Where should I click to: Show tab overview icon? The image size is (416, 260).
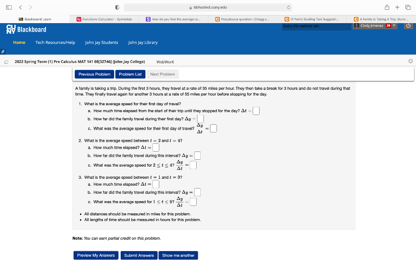408,7
